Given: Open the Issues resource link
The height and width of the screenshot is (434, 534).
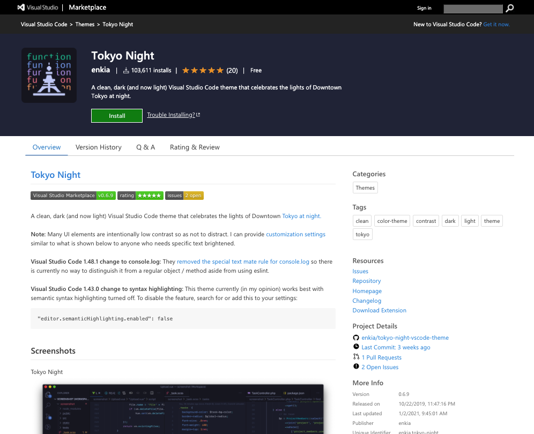Looking at the screenshot, I should (x=360, y=271).
